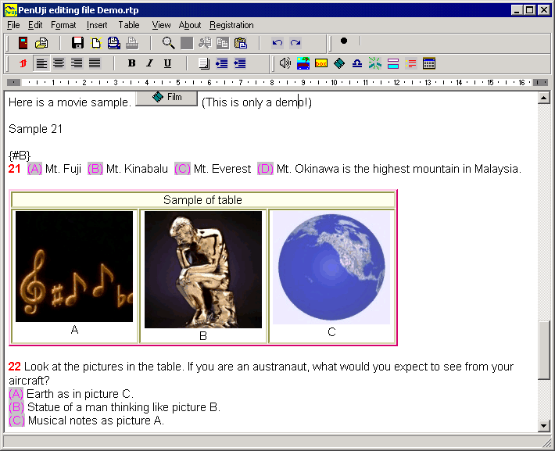Open the Registration menu
Viewport: 555px width, 451px height.
click(x=231, y=25)
